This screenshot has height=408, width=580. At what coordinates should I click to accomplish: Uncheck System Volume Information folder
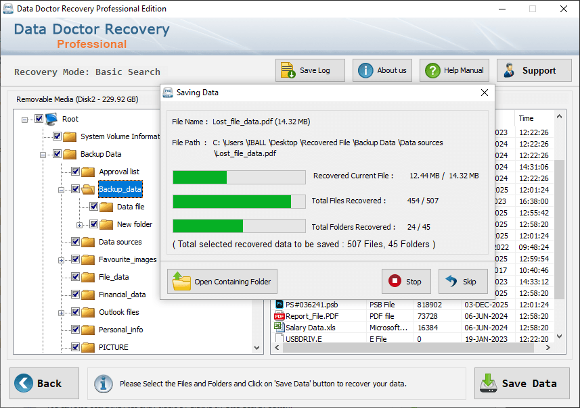click(x=57, y=136)
